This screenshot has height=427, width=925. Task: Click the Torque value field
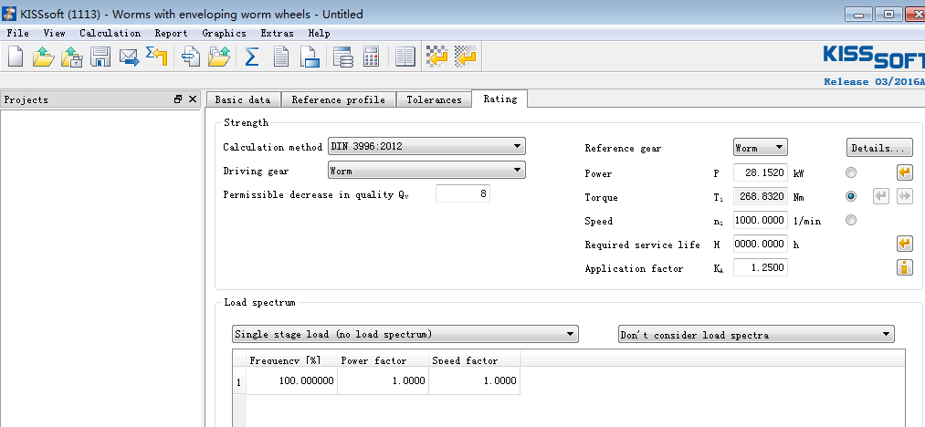click(761, 196)
